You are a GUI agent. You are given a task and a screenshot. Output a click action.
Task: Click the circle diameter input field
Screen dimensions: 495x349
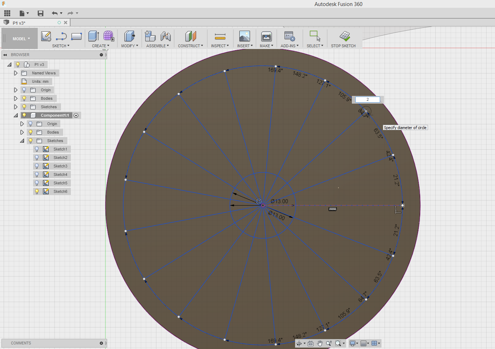[x=367, y=99]
